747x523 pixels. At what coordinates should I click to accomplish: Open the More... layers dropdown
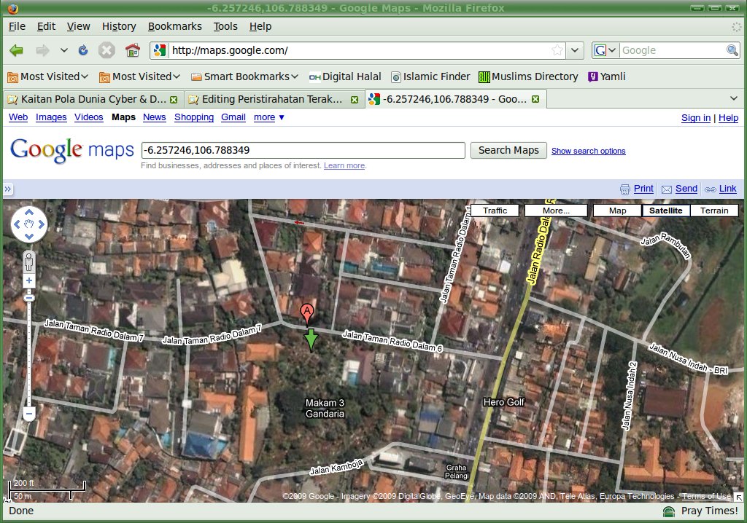coord(556,211)
